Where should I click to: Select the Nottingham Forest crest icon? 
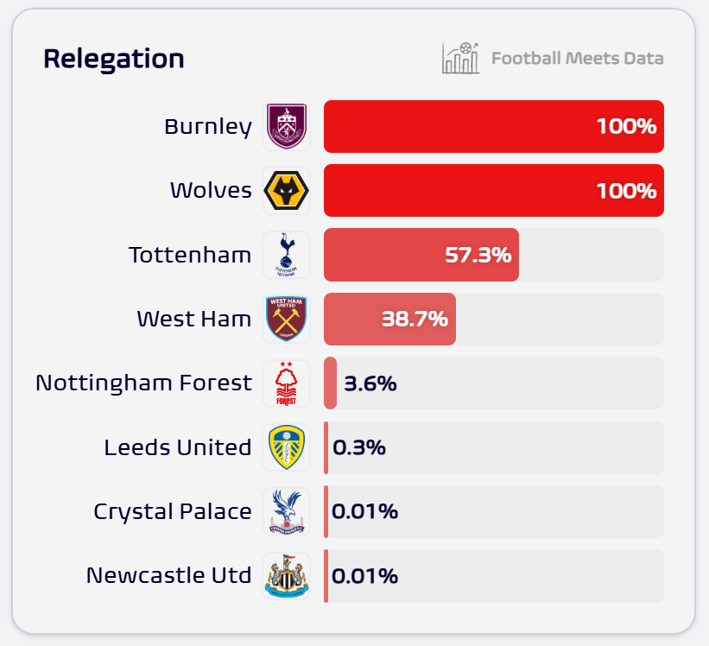pyautogui.click(x=286, y=383)
